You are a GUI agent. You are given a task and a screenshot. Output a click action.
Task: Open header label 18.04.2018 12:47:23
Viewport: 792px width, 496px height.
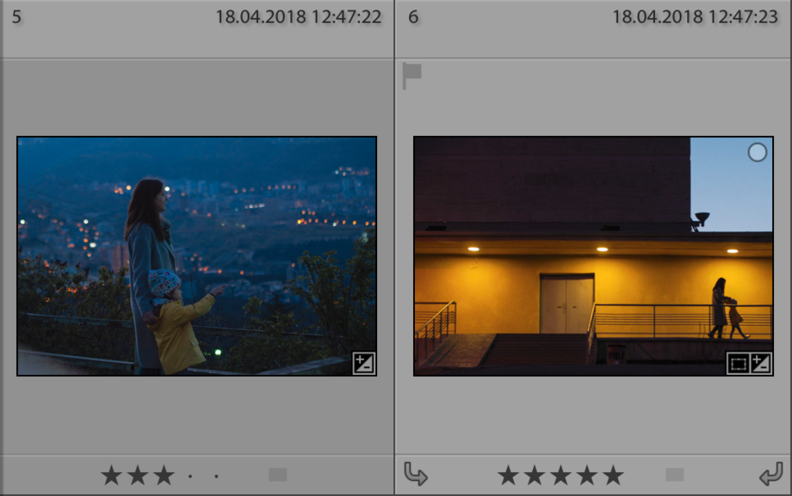(695, 17)
